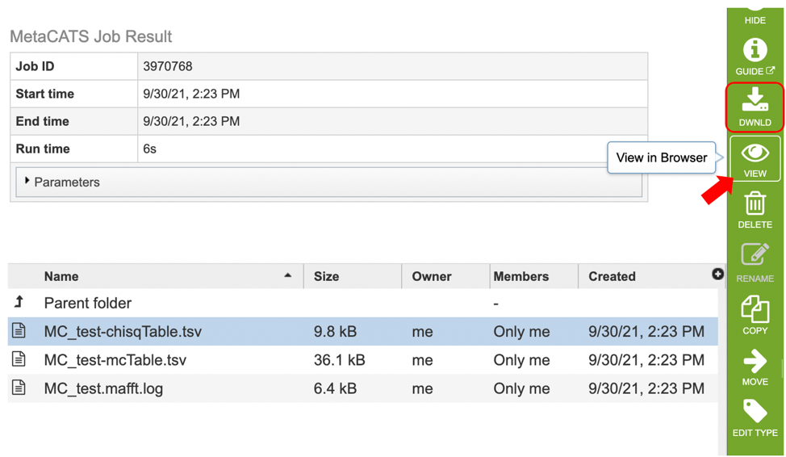Sort the list by Created column
Screen dimensions: 786x457
(612, 276)
